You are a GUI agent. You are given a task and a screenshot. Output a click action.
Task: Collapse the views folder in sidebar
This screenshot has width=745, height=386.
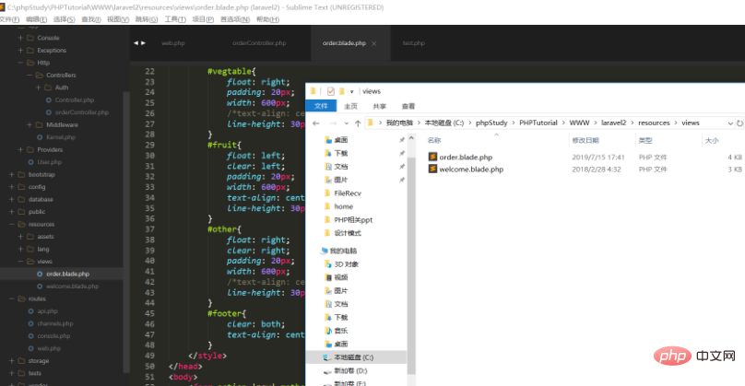click(x=20, y=262)
